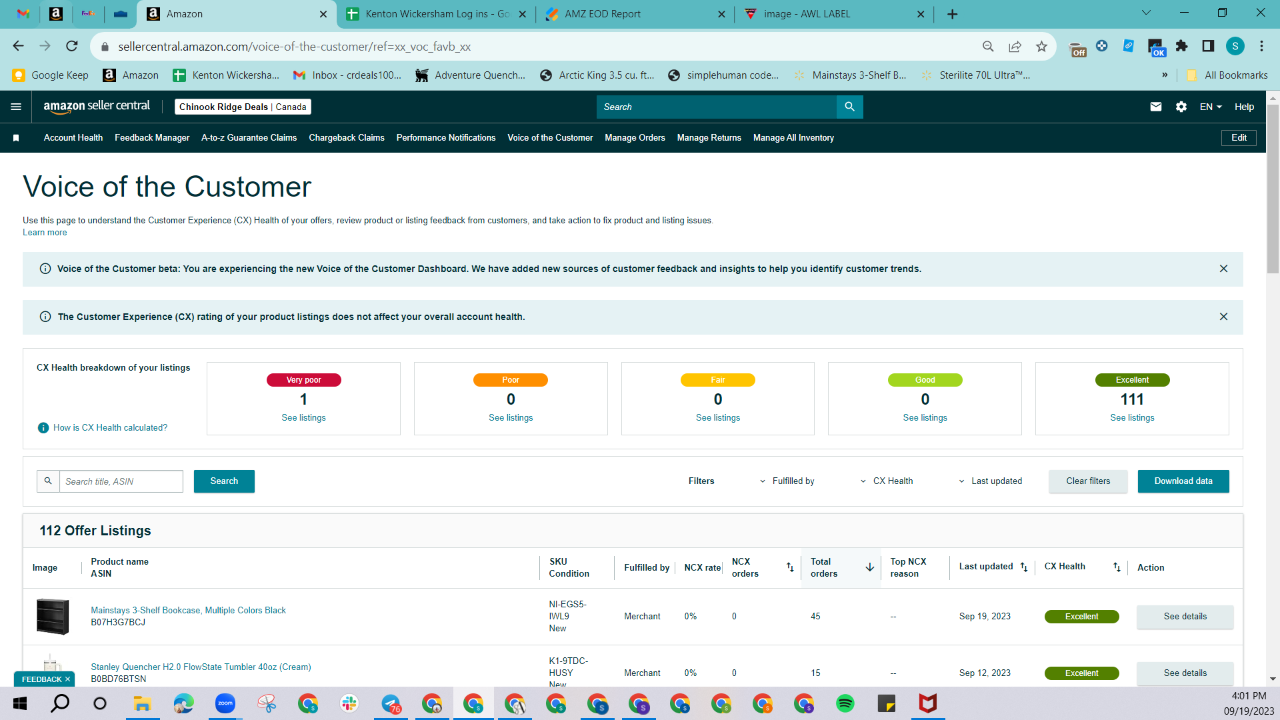1280x720 pixels.
Task: Go back with the browser back arrow
Action: pos(19,46)
